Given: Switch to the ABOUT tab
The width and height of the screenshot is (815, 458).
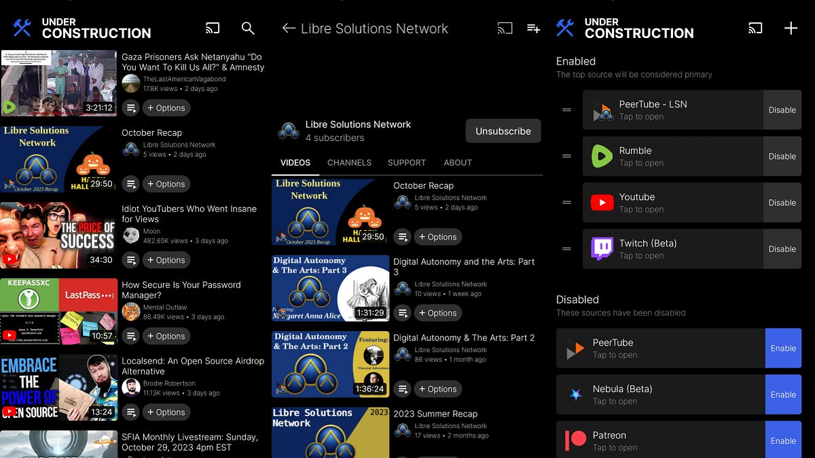Looking at the screenshot, I should (x=458, y=163).
